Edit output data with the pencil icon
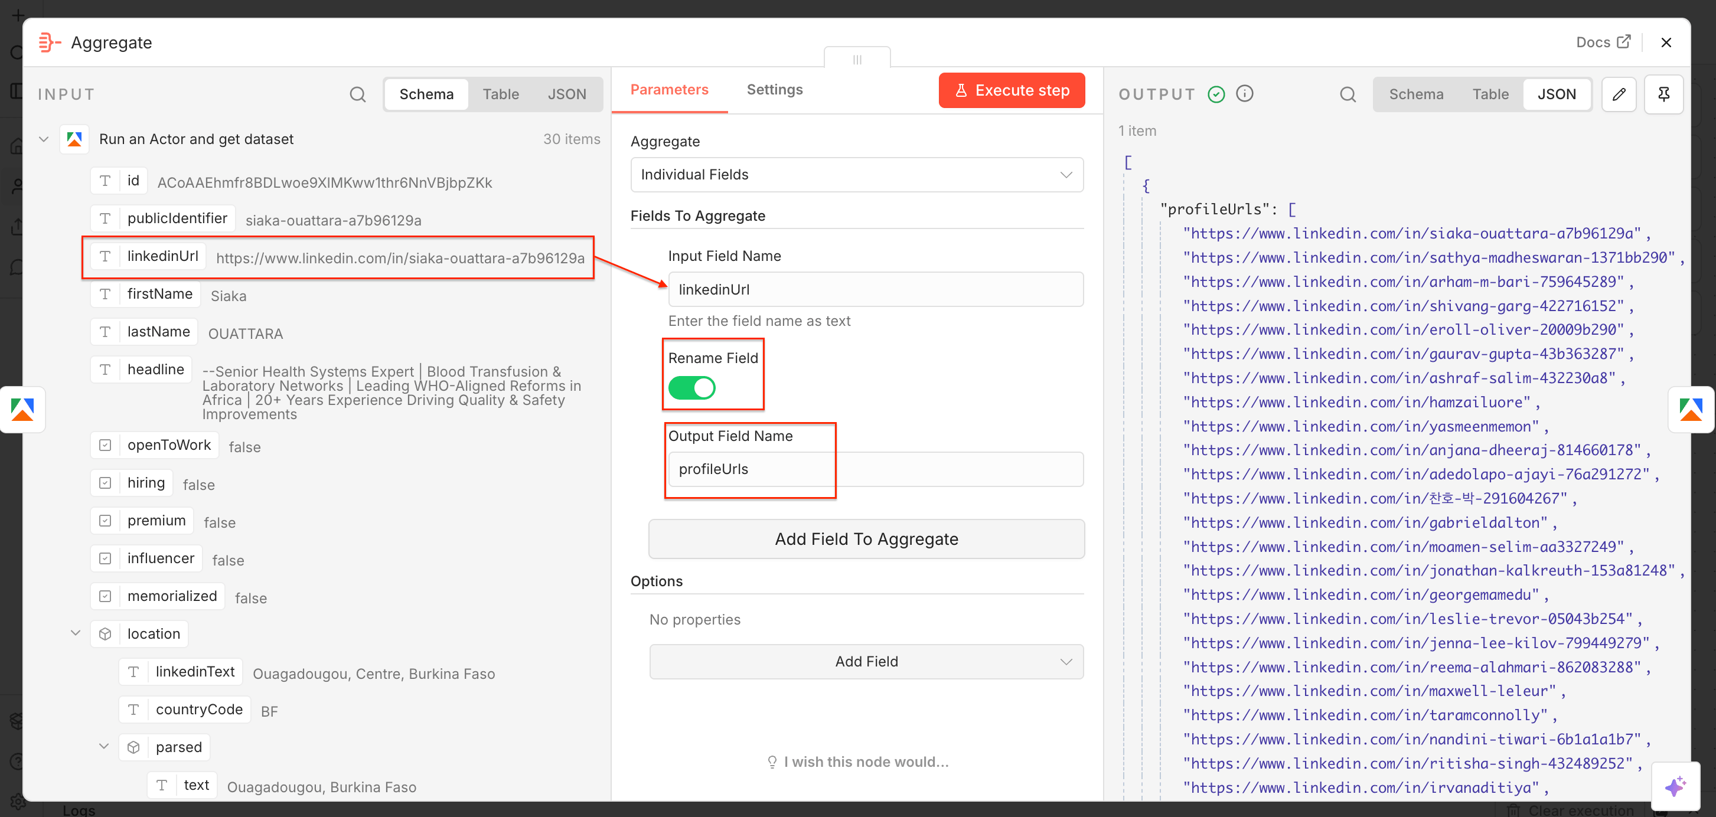 1619,94
